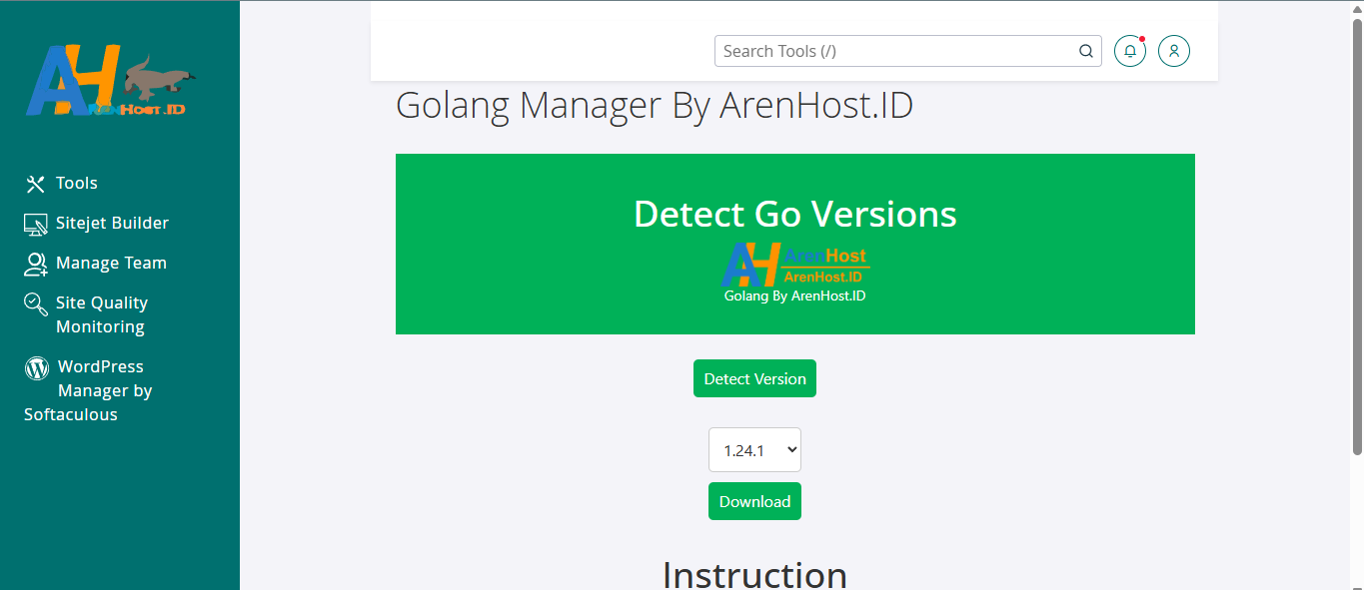Screen dimensions: 1364x590
Task: Click the Tools wrench icon
Action: [x=36, y=184]
